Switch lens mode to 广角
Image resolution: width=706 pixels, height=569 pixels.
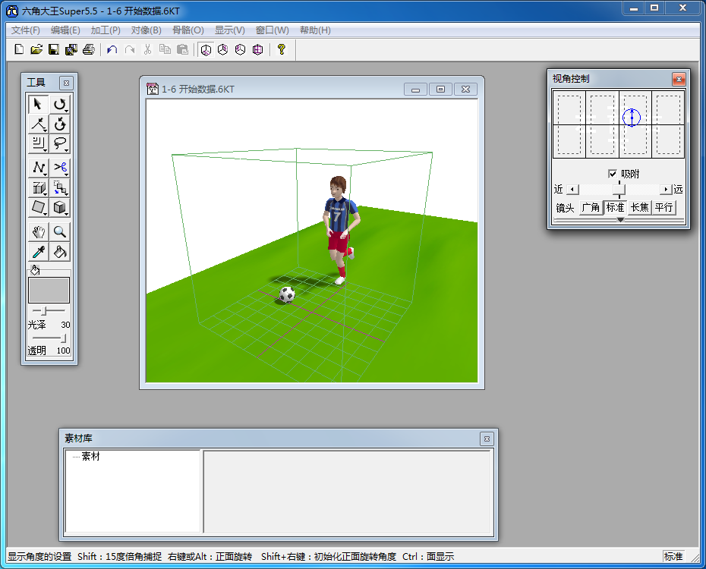(591, 207)
